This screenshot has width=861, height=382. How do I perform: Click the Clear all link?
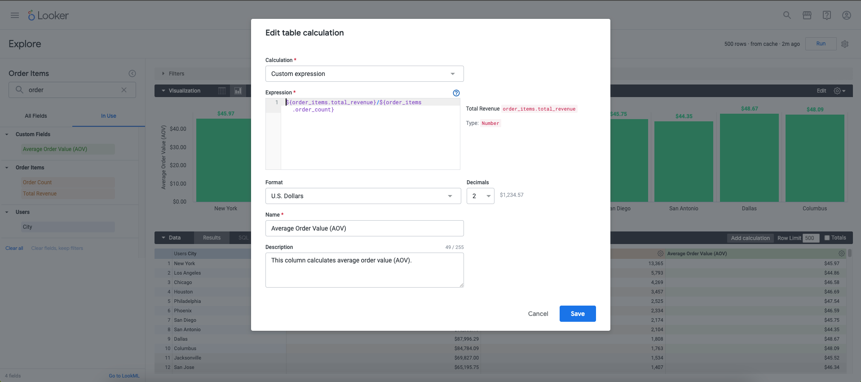click(14, 248)
